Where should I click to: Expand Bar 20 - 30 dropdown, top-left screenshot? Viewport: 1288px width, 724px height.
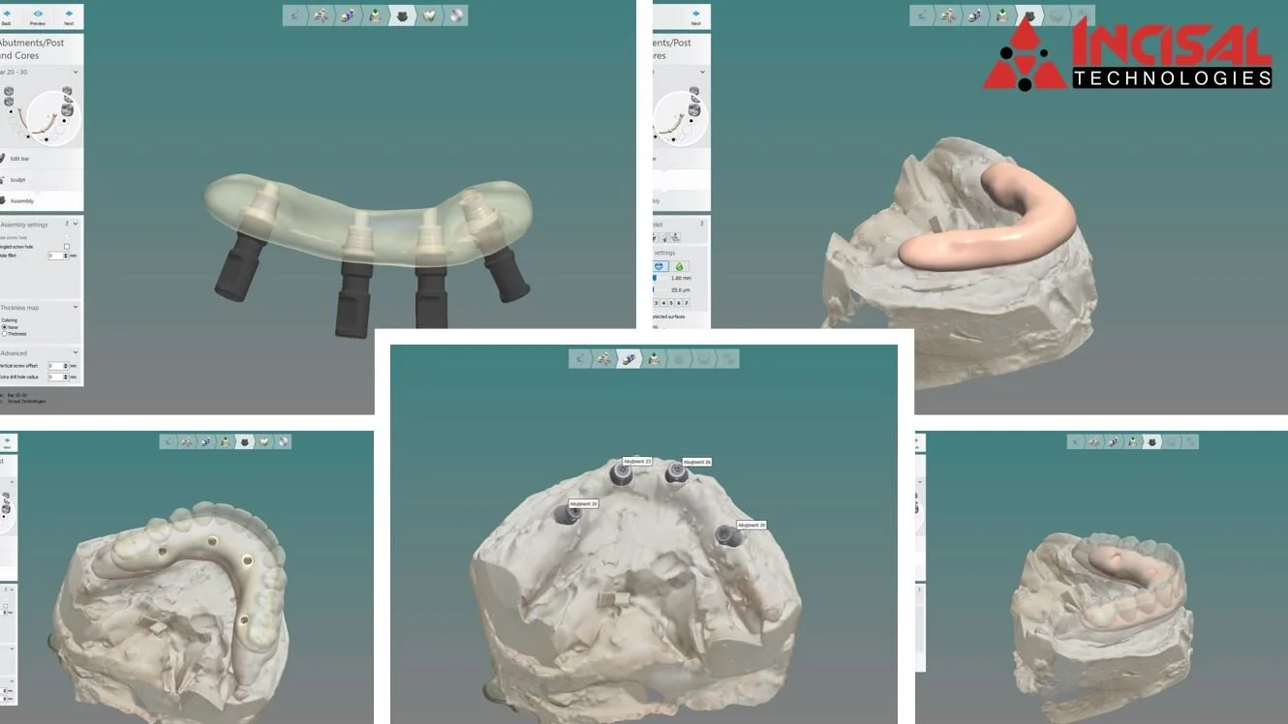(76, 72)
